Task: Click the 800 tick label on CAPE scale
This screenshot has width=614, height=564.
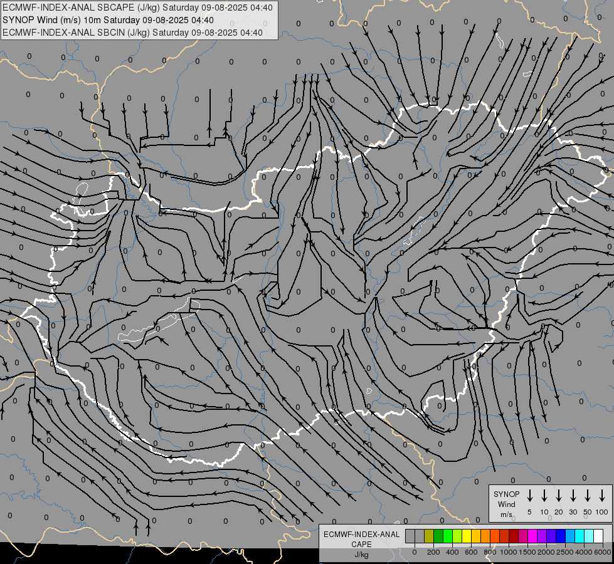Action: 490,552
